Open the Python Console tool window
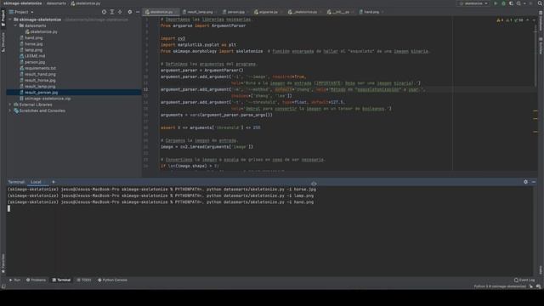The height and width of the screenshot is (306, 544). coord(112,280)
